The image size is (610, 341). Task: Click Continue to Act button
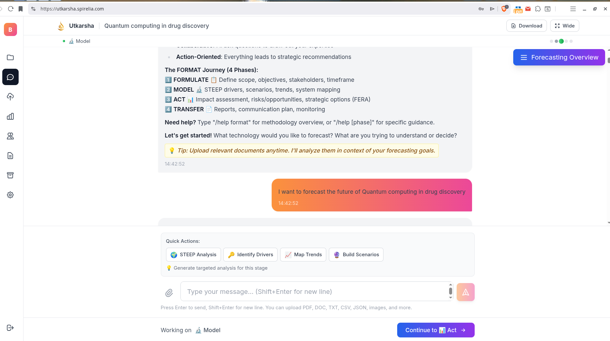(x=436, y=330)
